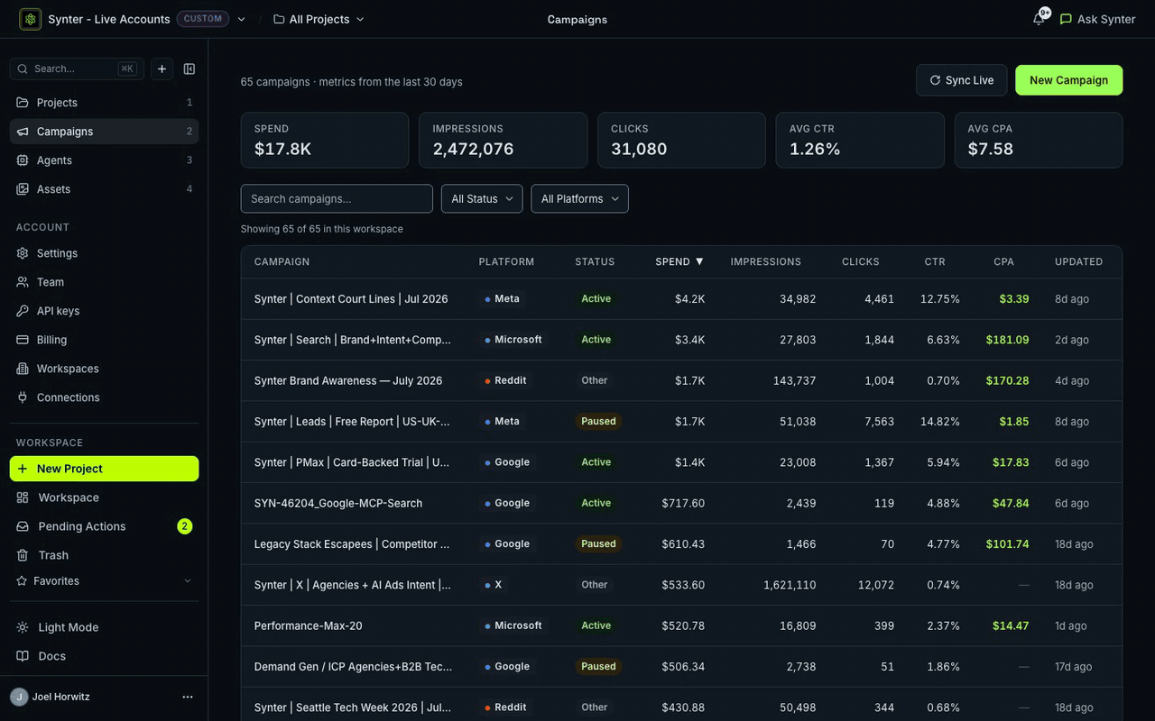This screenshot has width=1155, height=721.
Task: Click the Clicks 31,080 summary card
Action: [x=681, y=140]
